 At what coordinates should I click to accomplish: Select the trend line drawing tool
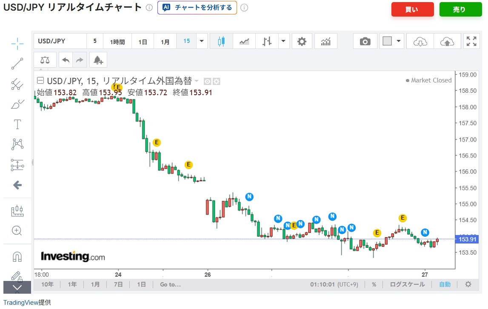coord(17,63)
